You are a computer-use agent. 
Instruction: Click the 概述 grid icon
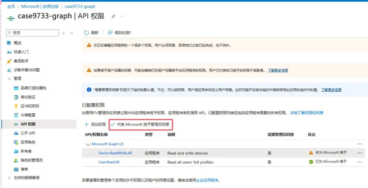coord(9,43)
